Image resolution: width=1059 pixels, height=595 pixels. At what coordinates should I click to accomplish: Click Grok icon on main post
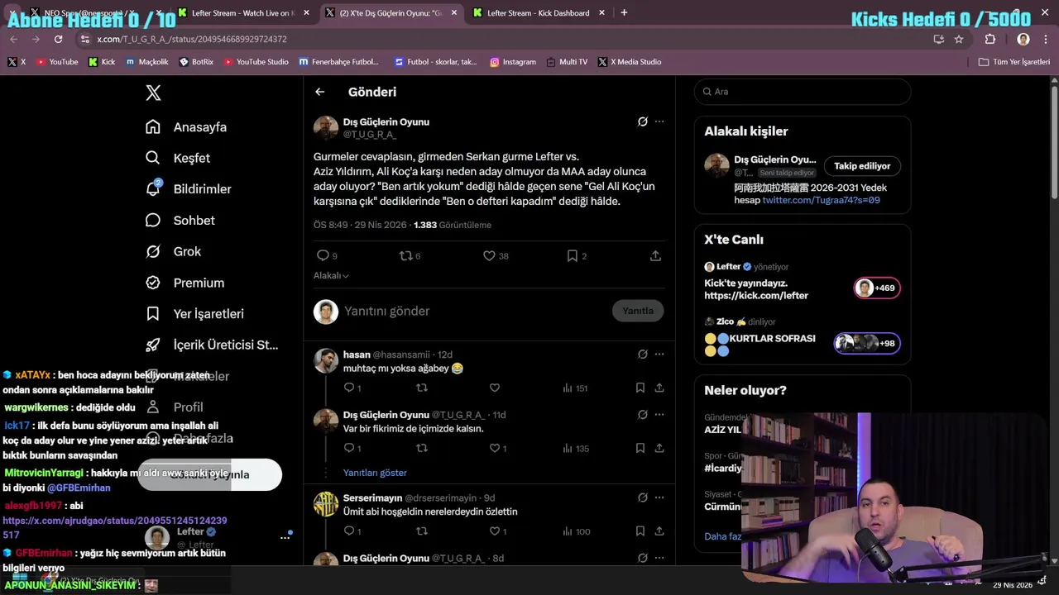click(642, 121)
